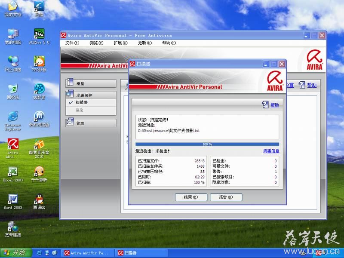Click the 帮助 link in Avira main window
344x258 pixels.
[x=311, y=85]
